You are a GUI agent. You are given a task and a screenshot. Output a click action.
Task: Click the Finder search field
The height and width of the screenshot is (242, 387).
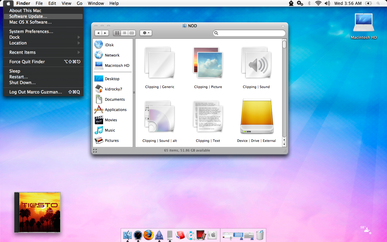[x=249, y=33]
